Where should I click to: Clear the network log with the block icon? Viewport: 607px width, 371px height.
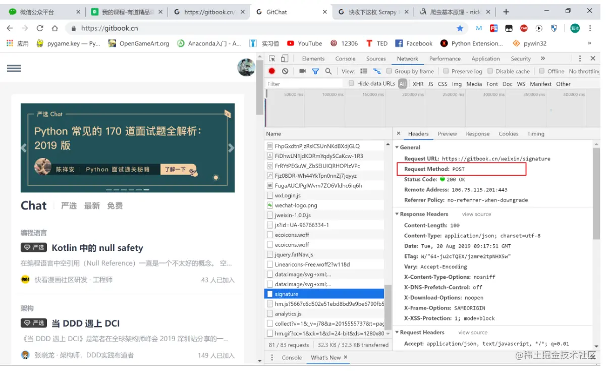click(286, 71)
